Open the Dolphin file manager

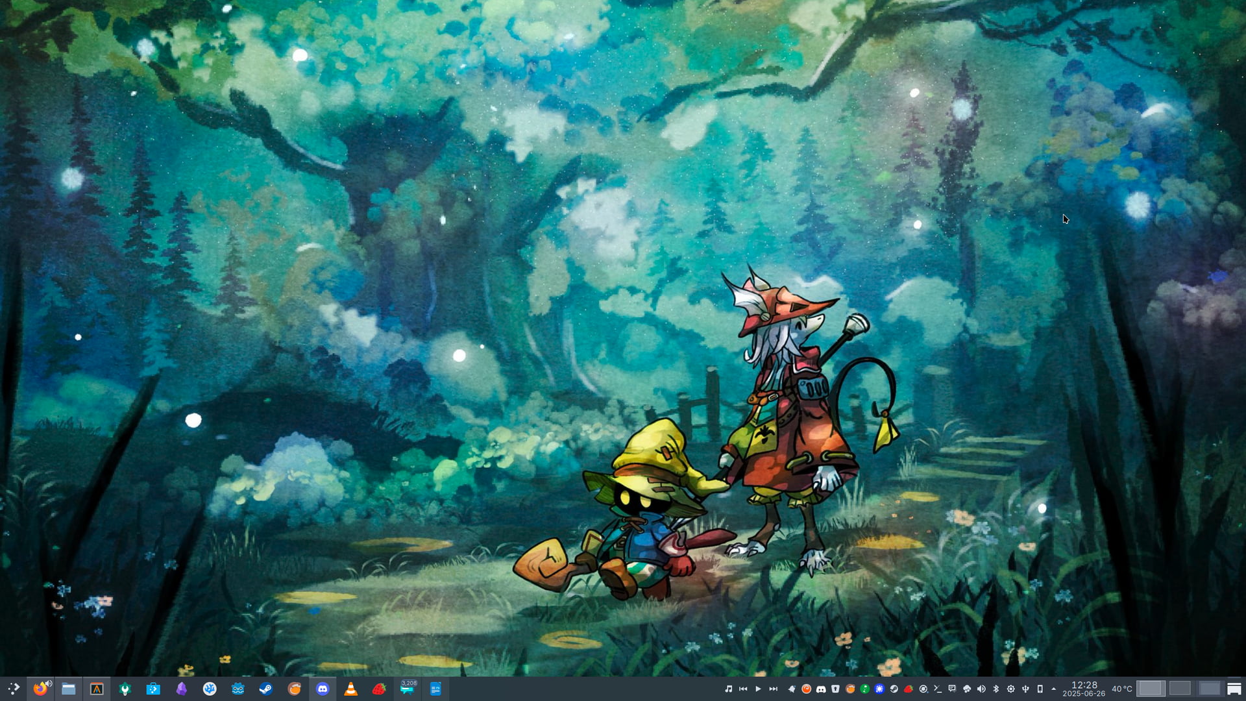coord(68,689)
